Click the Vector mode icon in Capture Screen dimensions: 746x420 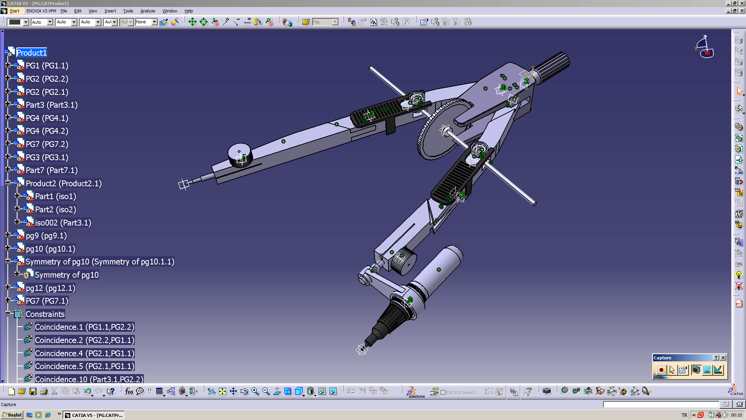tap(718, 370)
